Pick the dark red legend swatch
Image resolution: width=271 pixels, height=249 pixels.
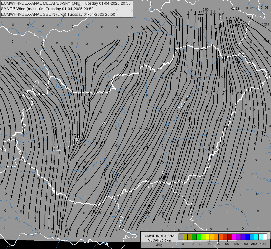tap(230, 237)
